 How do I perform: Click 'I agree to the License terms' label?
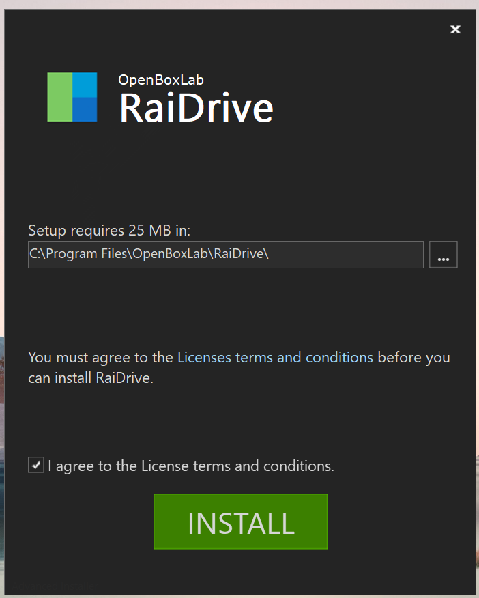click(x=191, y=466)
